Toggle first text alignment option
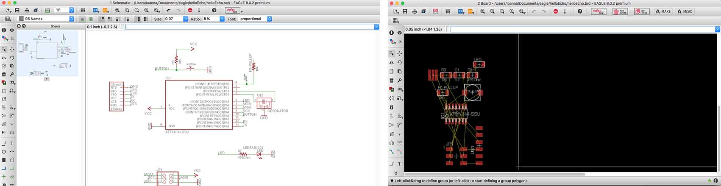This screenshot has width=721, height=186. [101, 19]
